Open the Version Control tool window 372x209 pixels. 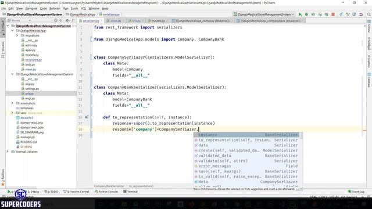click(76, 192)
